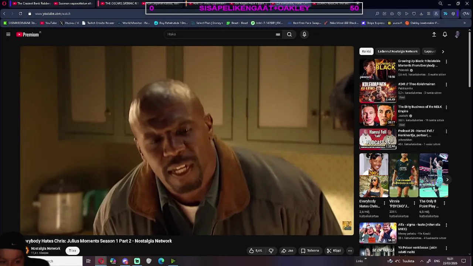Click the 7TV extension icon
This screenshot has width=473, height=266.
[445, 14]
